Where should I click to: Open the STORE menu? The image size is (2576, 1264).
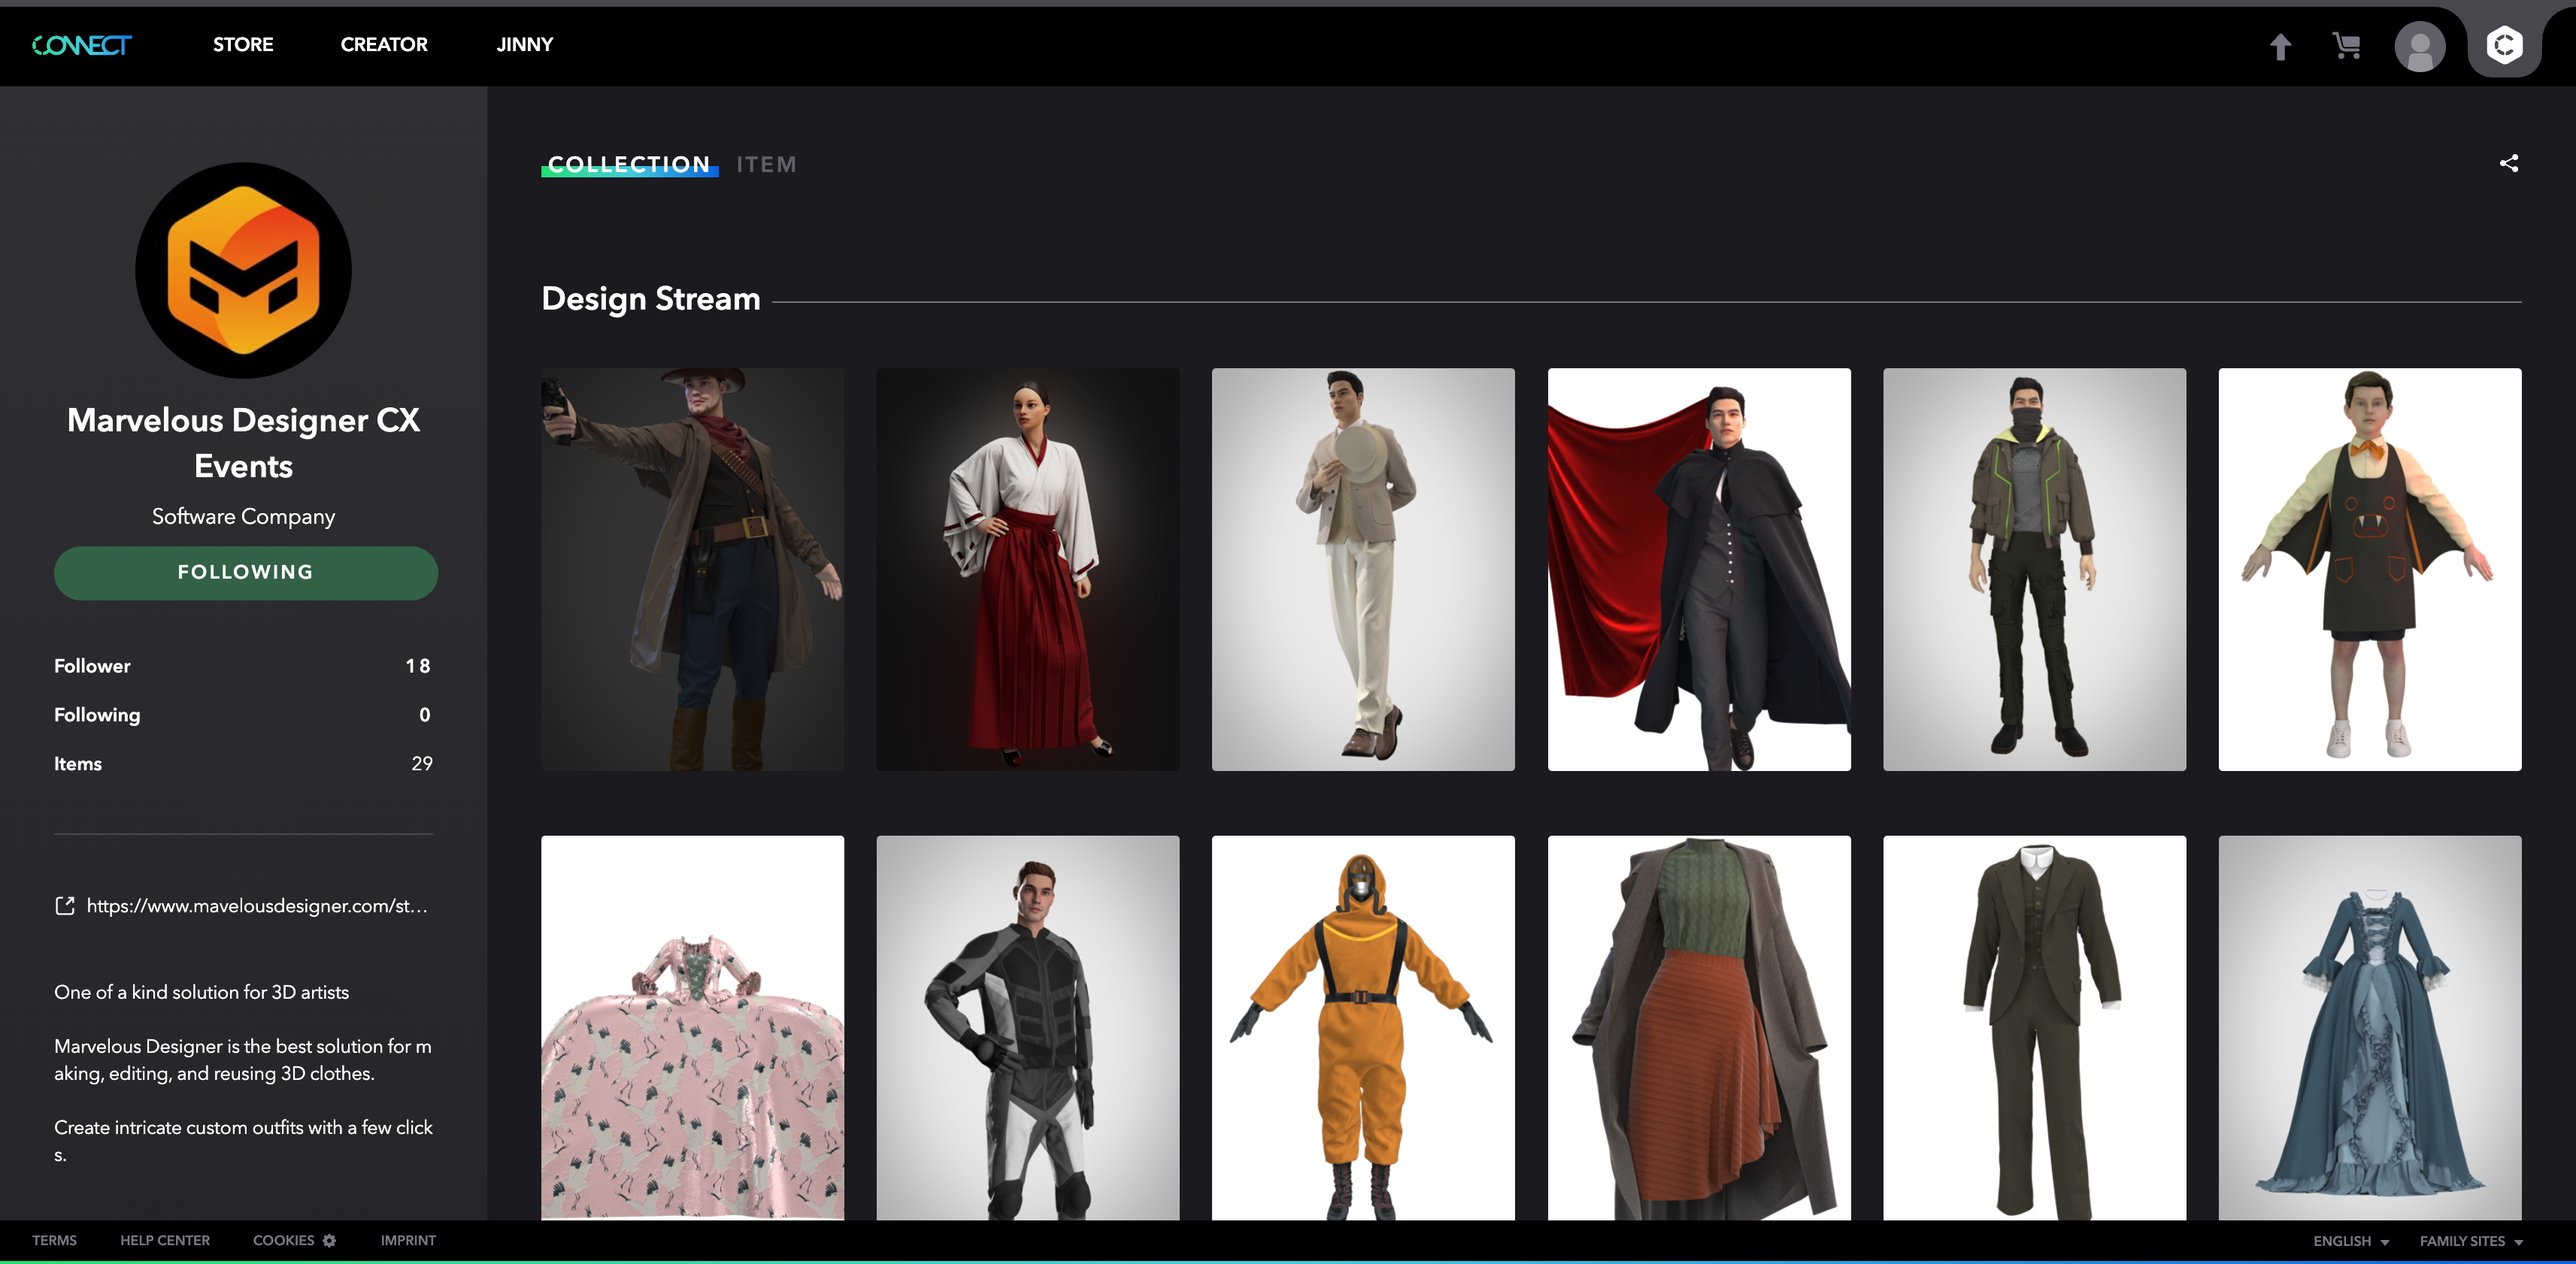[243, 45]
